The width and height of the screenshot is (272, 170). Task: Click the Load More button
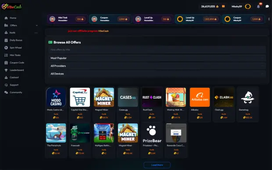click(157, 165)
